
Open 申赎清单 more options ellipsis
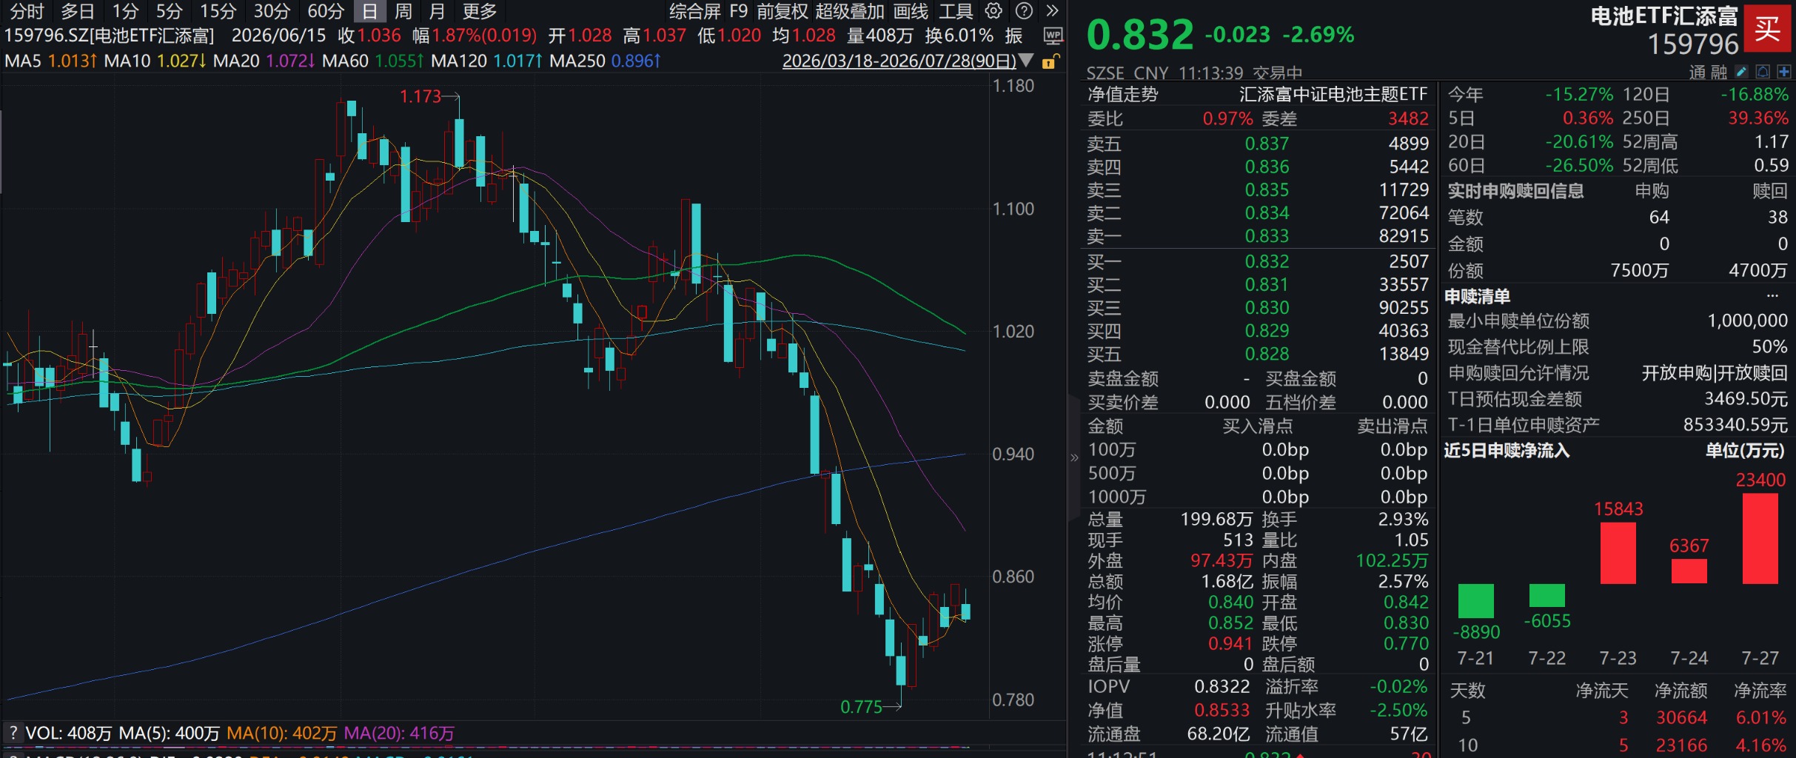point(1772,296)
